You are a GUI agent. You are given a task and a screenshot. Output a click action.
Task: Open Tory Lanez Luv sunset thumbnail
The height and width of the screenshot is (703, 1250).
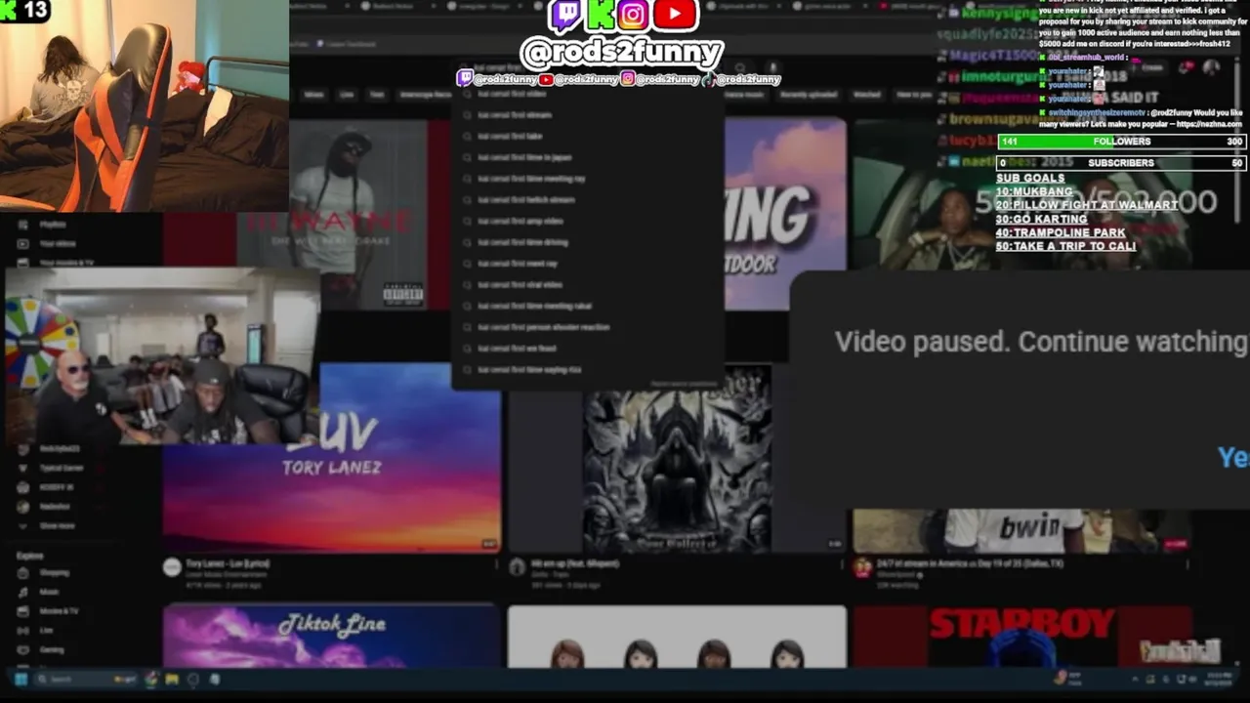coord(332,457)
